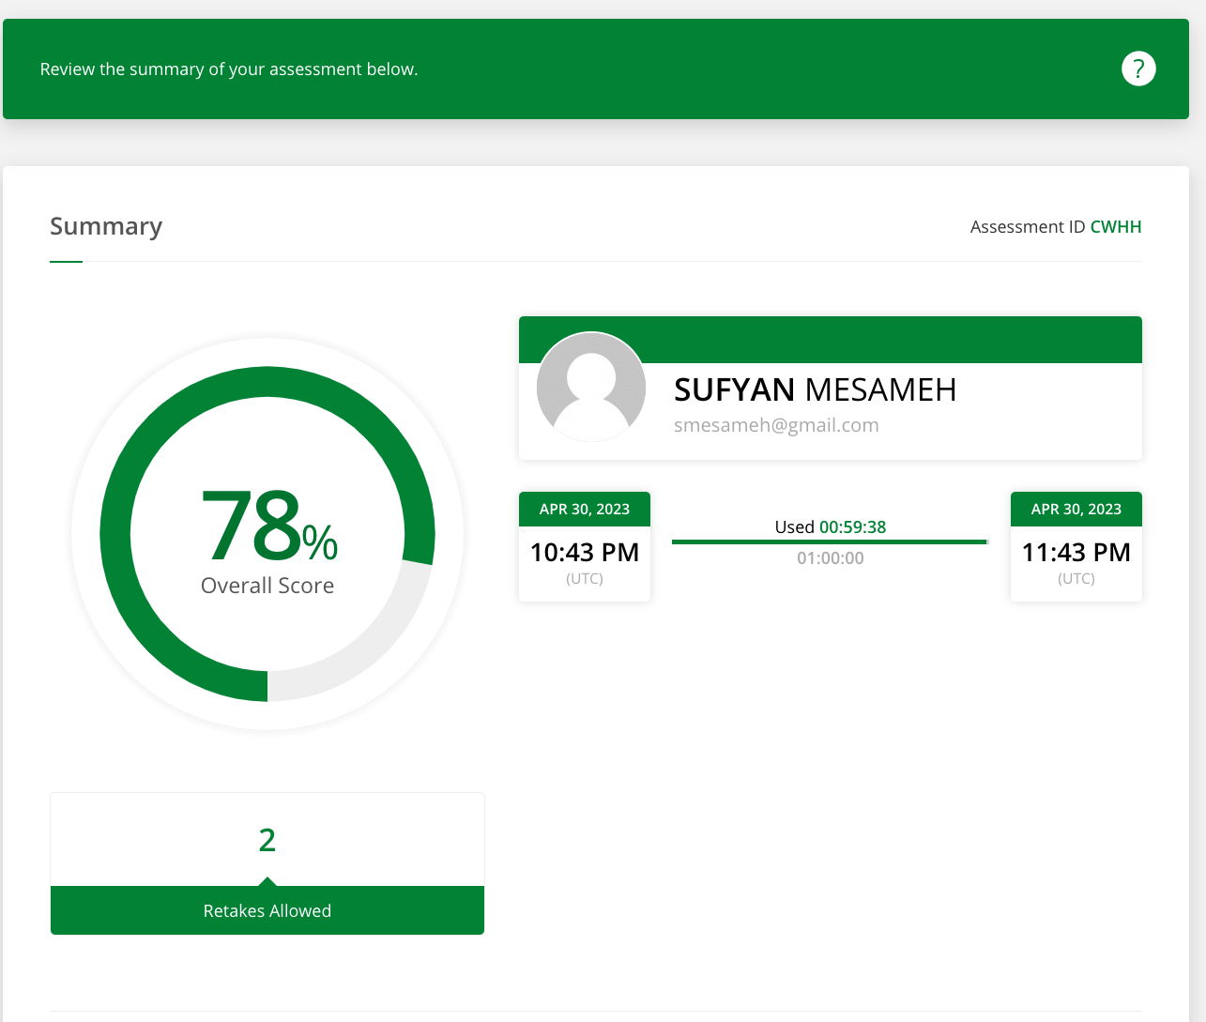Click the SUFYAN MESAMEH name

tap(815, 389)
